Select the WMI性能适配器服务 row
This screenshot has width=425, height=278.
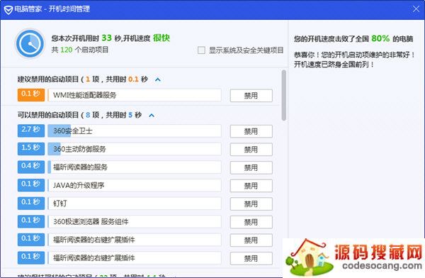tap(135, 95)
